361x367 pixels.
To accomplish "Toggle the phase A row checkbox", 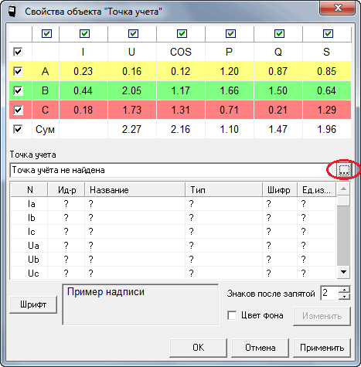I will (x=18, y=71).
